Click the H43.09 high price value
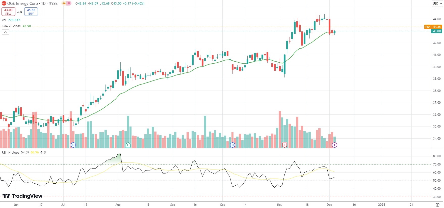Viewport: 444px width, 208px height. tap(93, 4)
